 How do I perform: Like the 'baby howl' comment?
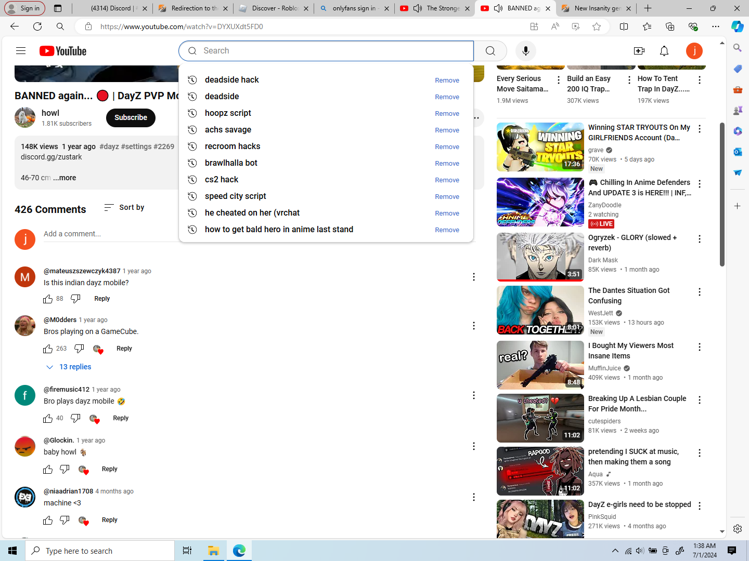[x=48, y=469]
